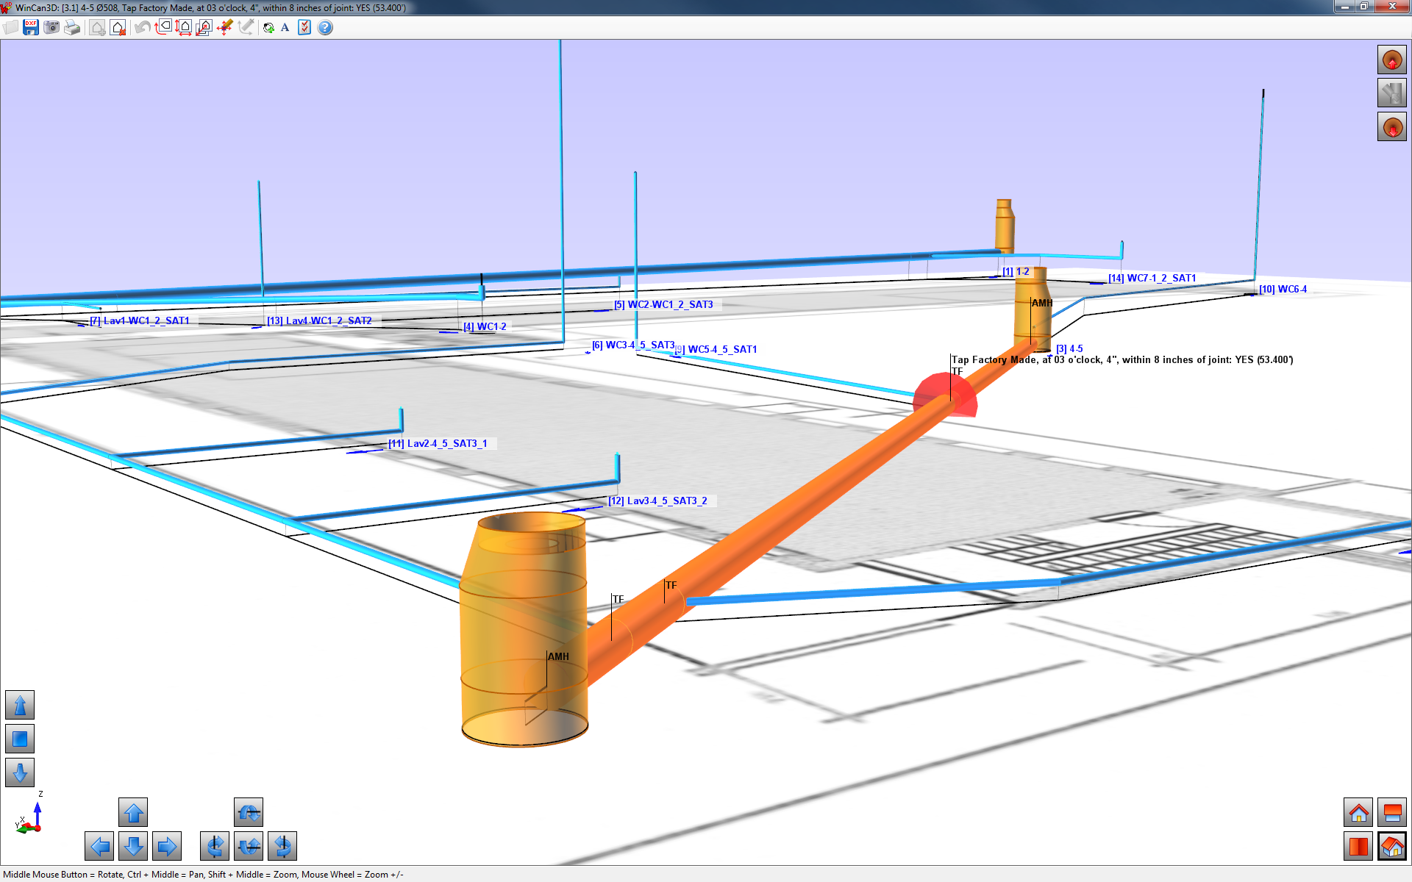Select the downstream manhole view icon
Screen dimensions: 1412x882
tap(1392, 126)
